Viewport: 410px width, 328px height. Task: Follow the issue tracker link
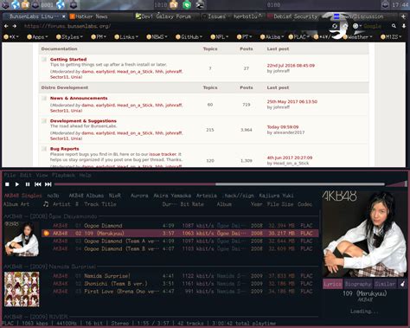[x=163, y=154]
